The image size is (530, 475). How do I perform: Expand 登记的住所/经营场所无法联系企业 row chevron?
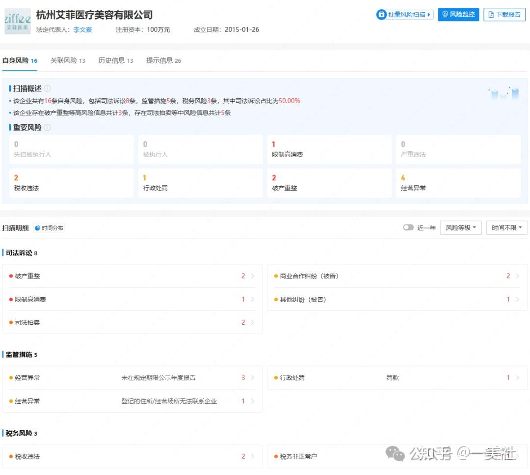[253, 401]
